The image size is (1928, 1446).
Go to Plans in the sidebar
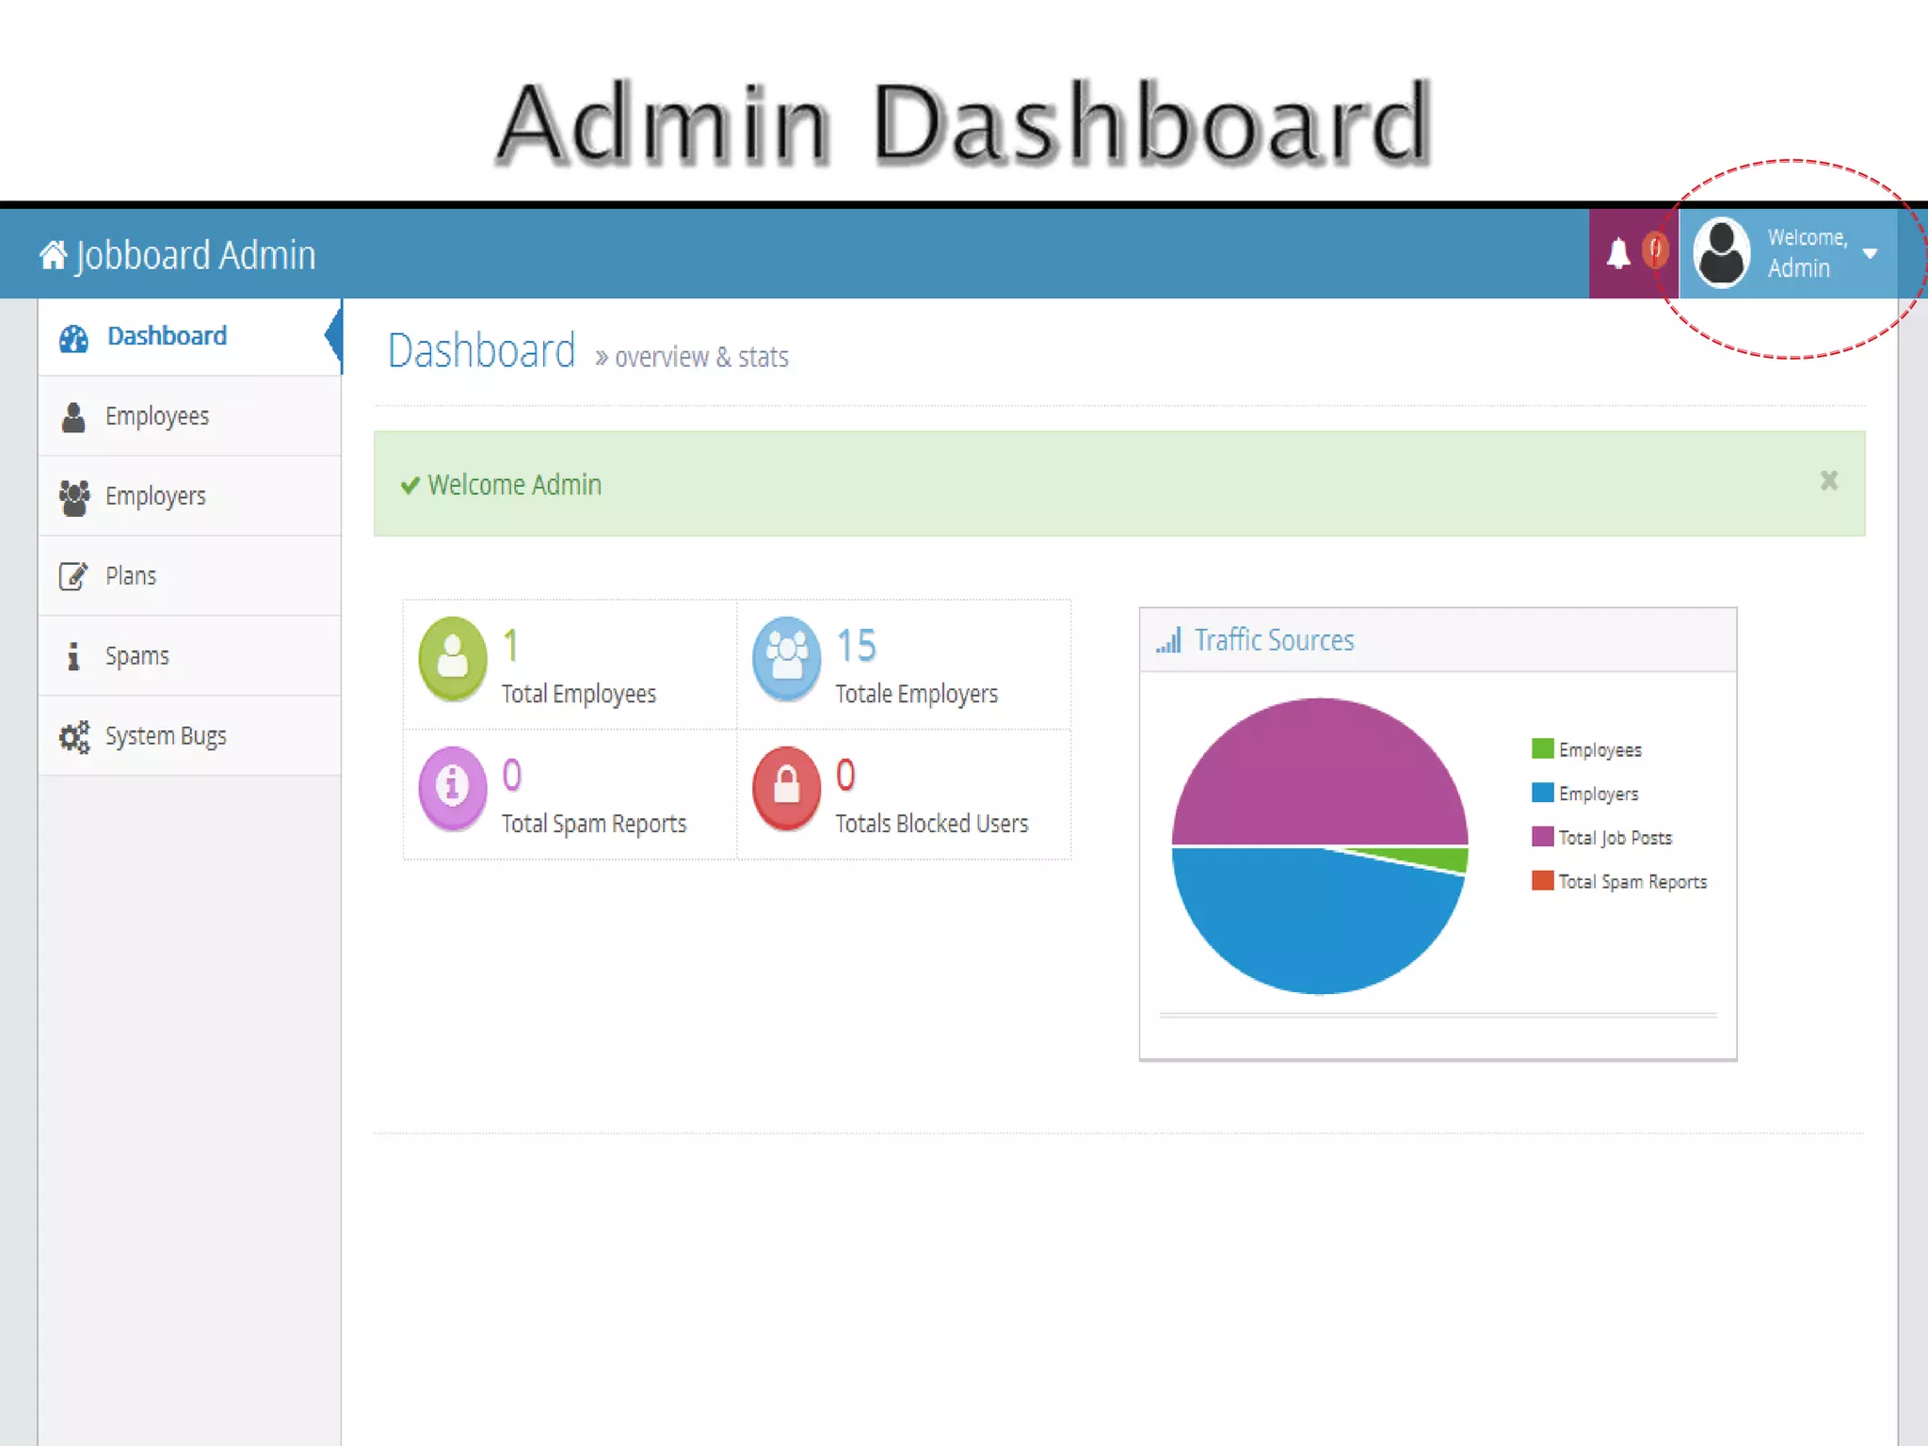(x=130, y=576)
